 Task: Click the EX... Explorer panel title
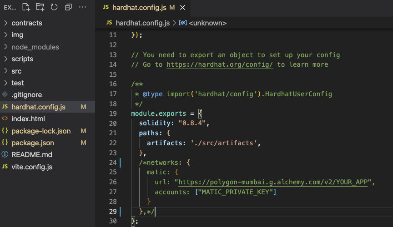coord(10,8)
